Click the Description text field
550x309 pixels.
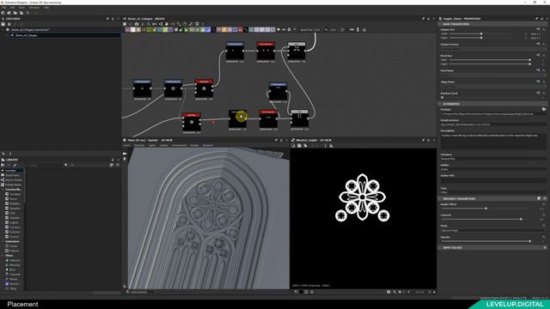(492, 142)
